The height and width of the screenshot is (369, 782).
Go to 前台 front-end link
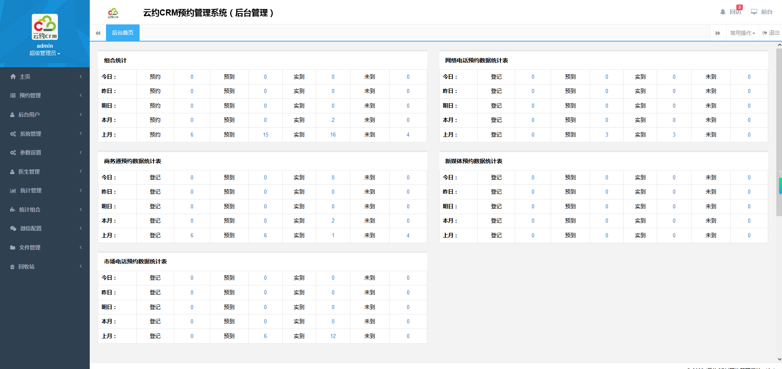[762, 12]
